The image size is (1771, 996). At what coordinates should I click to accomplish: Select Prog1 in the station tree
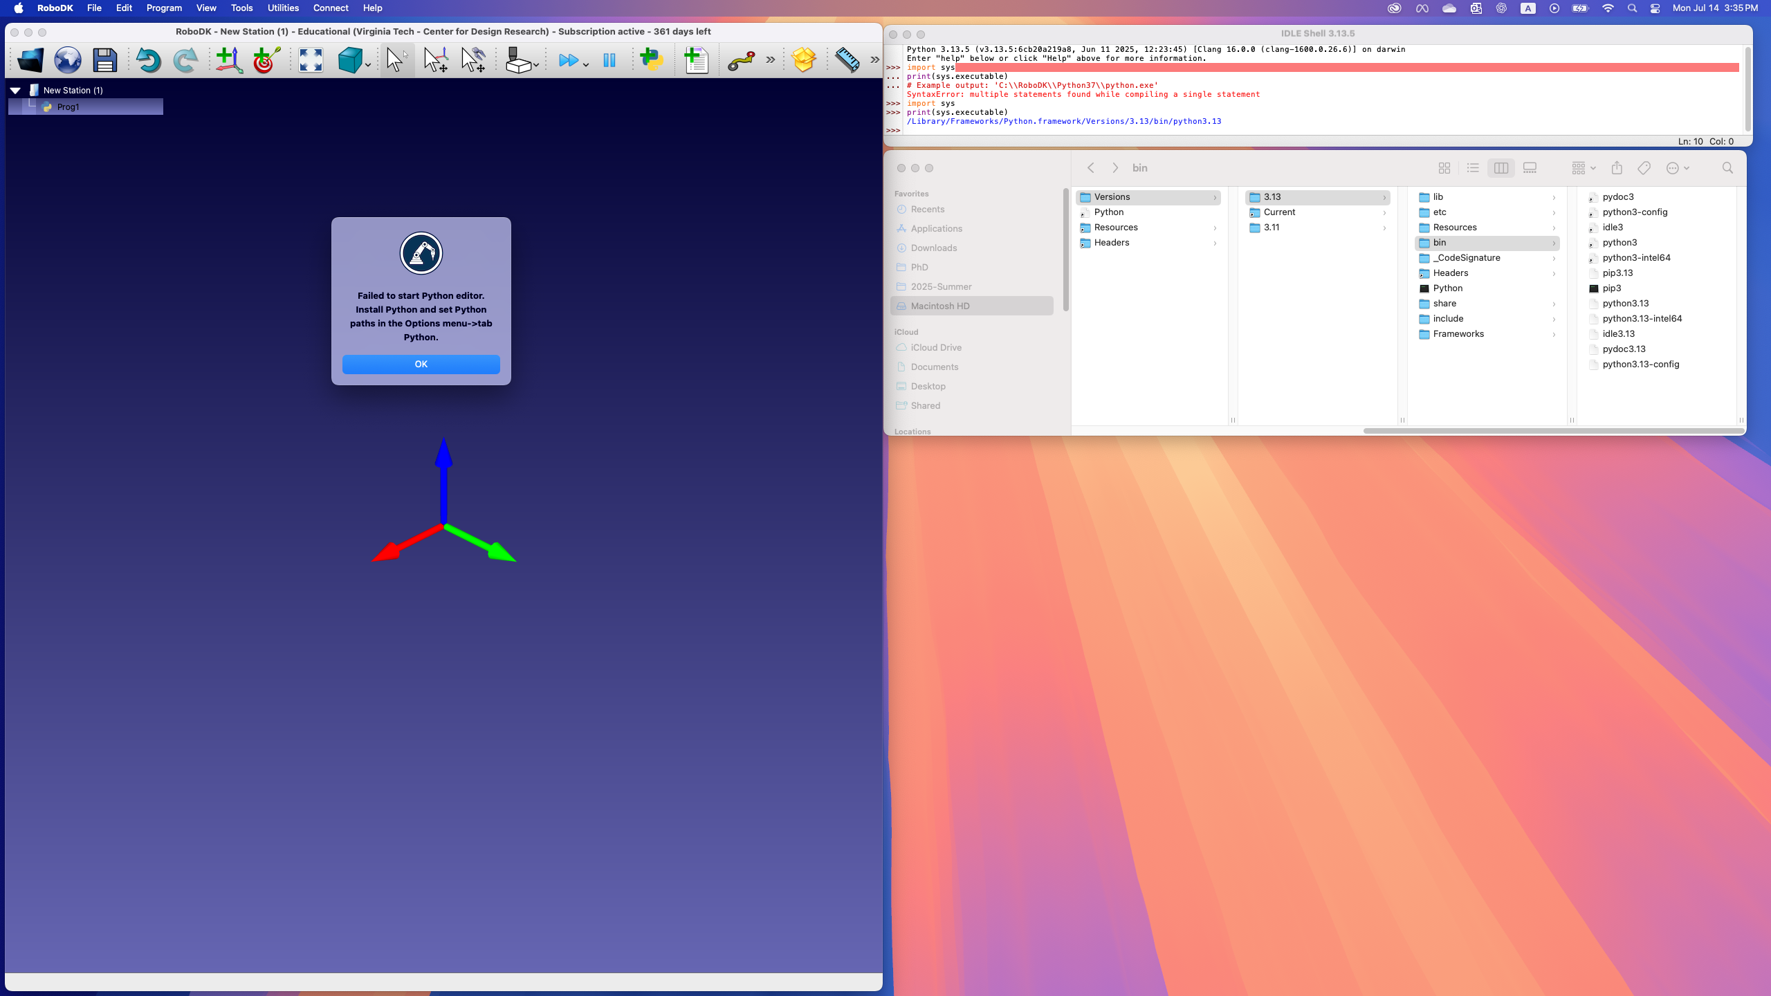(68, 107)
